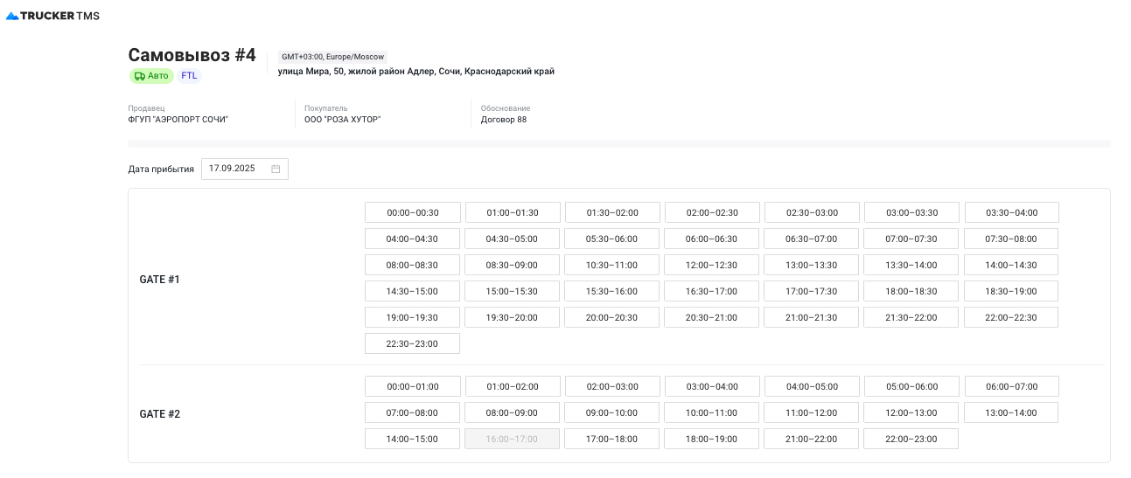
Task: Click the truck icon in Авто badge
Action: (x=139, y=76)
